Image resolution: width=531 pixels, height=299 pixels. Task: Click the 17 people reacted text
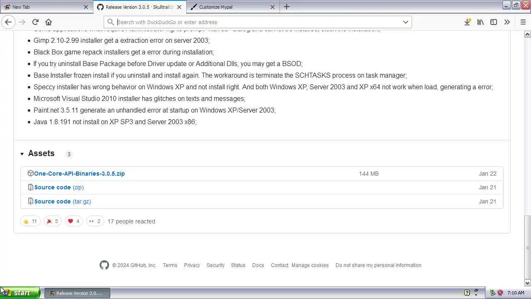click(x=131, y=221)
